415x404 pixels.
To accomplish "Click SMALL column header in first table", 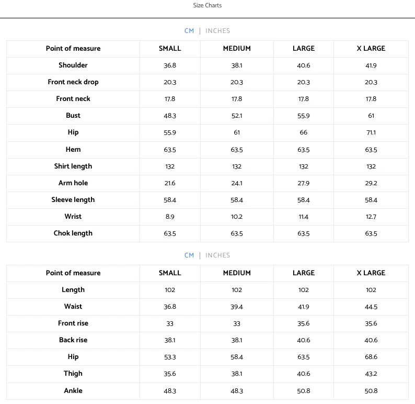I will pyautogui.click(x=170, y=49).
